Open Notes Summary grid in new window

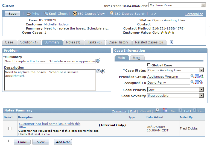point(157,110)
